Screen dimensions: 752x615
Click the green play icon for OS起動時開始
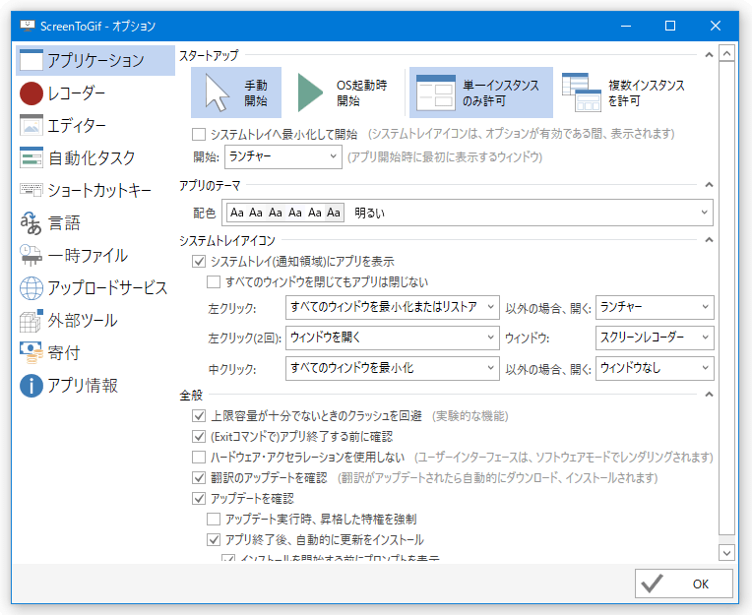pyautogui.click(x=310, y=92)
